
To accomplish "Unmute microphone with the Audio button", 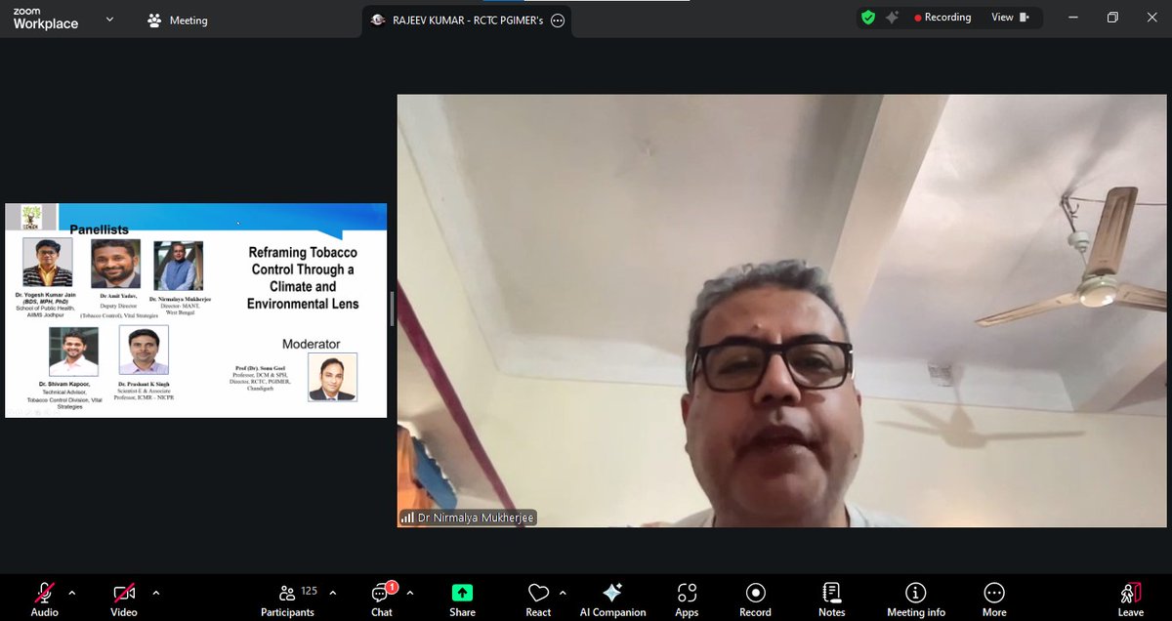I will coord(44,599).
